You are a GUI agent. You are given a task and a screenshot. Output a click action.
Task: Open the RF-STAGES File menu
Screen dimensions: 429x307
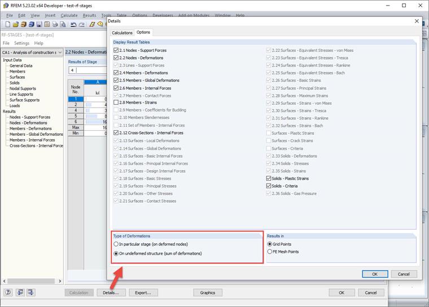[6, 43]
